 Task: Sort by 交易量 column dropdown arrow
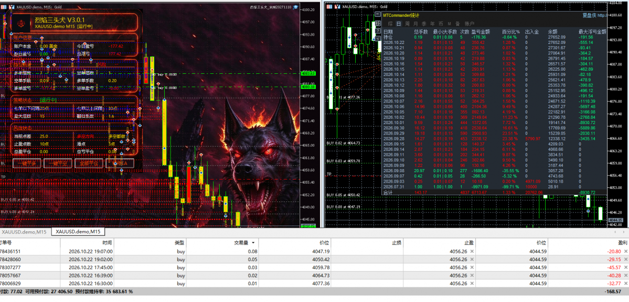click(253, 243)
